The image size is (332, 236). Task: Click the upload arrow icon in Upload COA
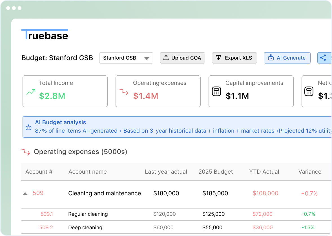pos(166,58)
